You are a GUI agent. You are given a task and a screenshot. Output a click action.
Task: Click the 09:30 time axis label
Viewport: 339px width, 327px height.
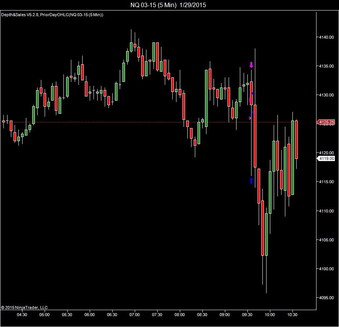tap(247, 315)
